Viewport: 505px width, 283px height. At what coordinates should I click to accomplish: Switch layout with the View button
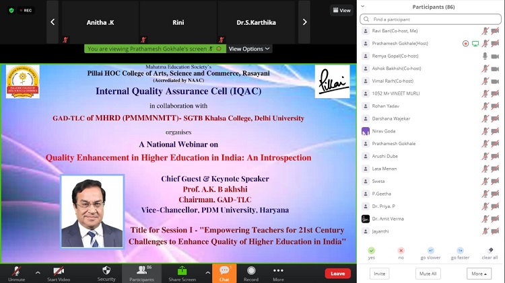click(341, 11)
